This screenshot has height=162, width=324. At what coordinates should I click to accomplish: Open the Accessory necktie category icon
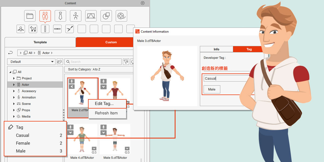(x=60, y=16)
